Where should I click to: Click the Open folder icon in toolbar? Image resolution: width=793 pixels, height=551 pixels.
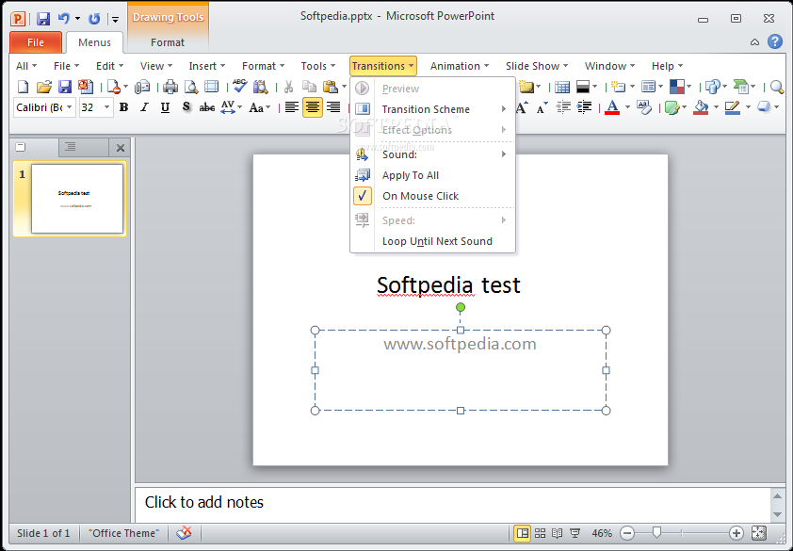44,87
